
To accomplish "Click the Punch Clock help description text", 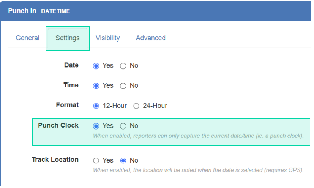I will click(198, 136).
